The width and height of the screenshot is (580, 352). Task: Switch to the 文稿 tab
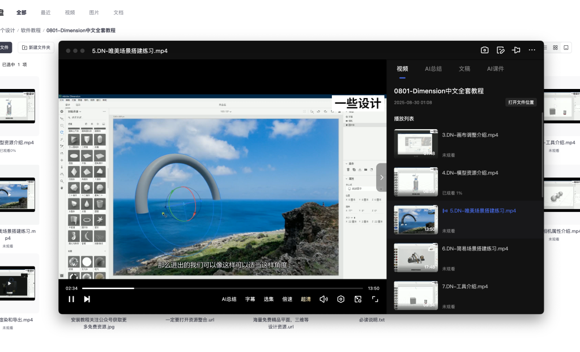(464, 69)
